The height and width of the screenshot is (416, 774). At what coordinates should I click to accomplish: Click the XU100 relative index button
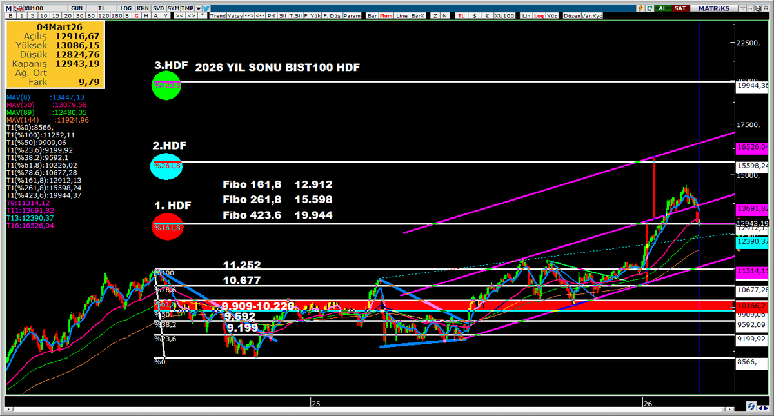504,15
